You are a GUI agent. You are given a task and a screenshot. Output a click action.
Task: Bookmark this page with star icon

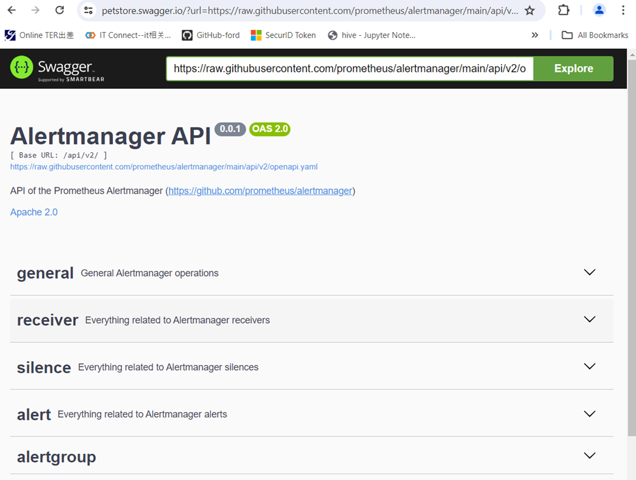tap(530, 10)
